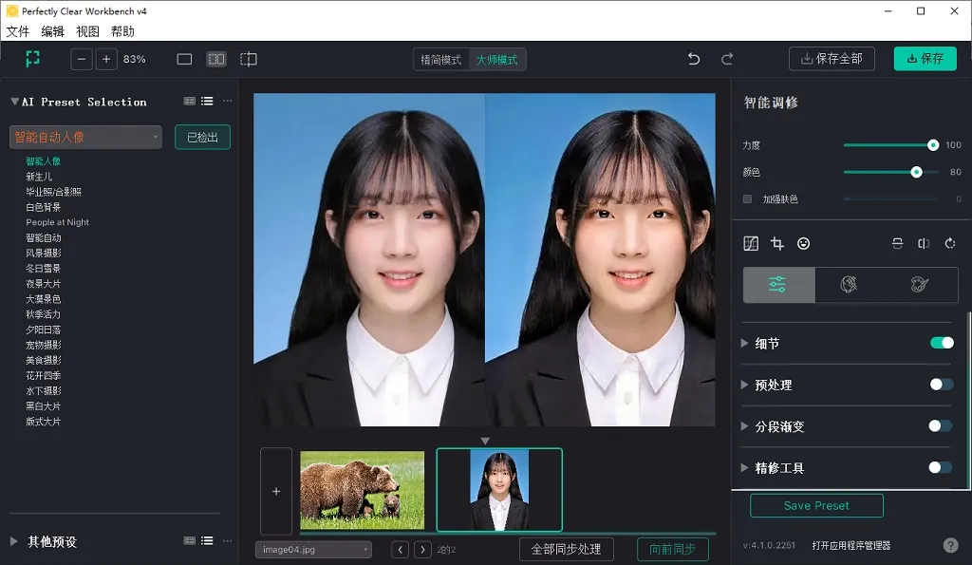Click the rotate/reset icon on the right panel
This screenshot has width=972, height=565.
coord(950,243)
